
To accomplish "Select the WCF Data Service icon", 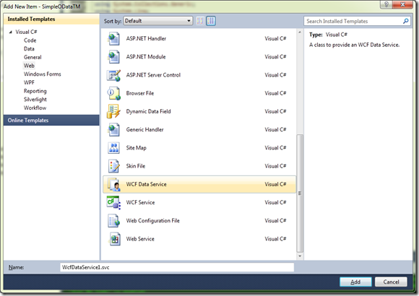I will tap(113, 184).
